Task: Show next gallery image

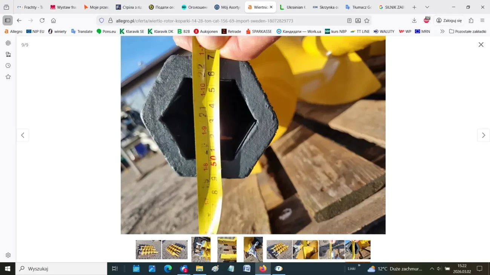Action: pos(483,135)
